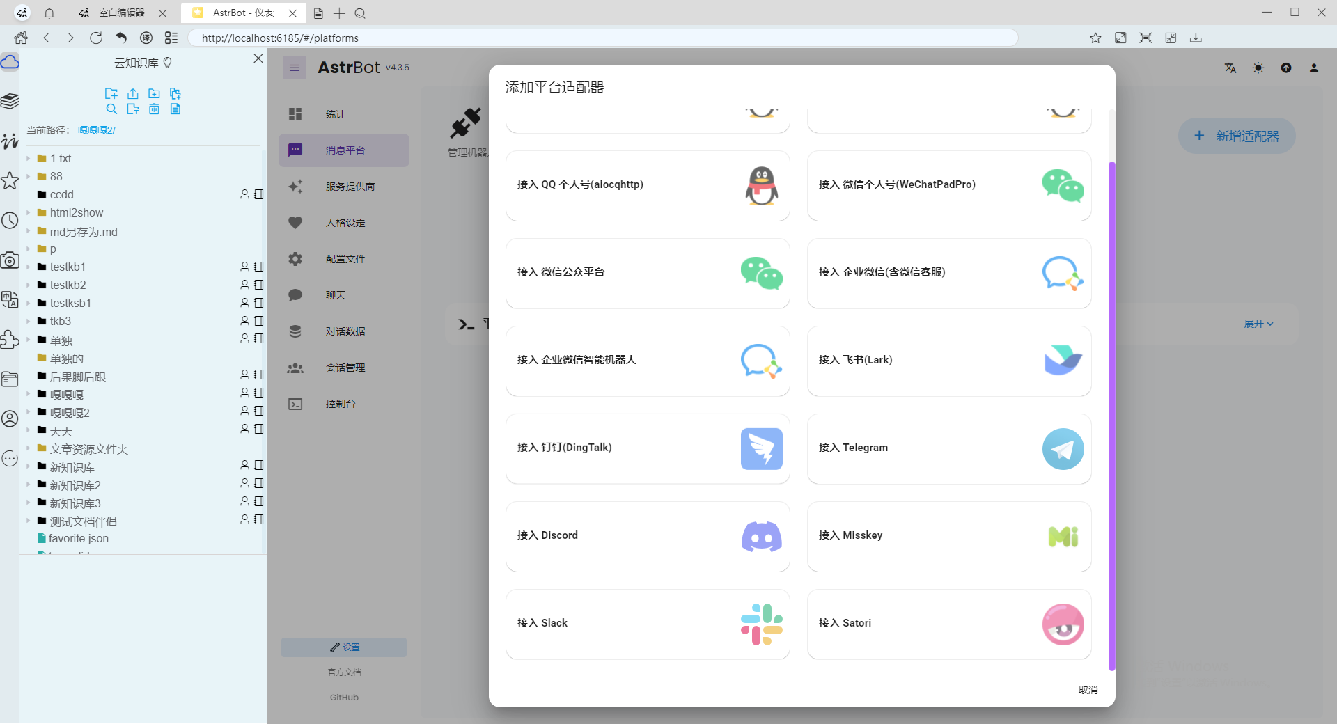The width and height of the screenshot is (1337, 724).
Task: Toggle the sidebar with the hamburger icon
Action: 295,68
